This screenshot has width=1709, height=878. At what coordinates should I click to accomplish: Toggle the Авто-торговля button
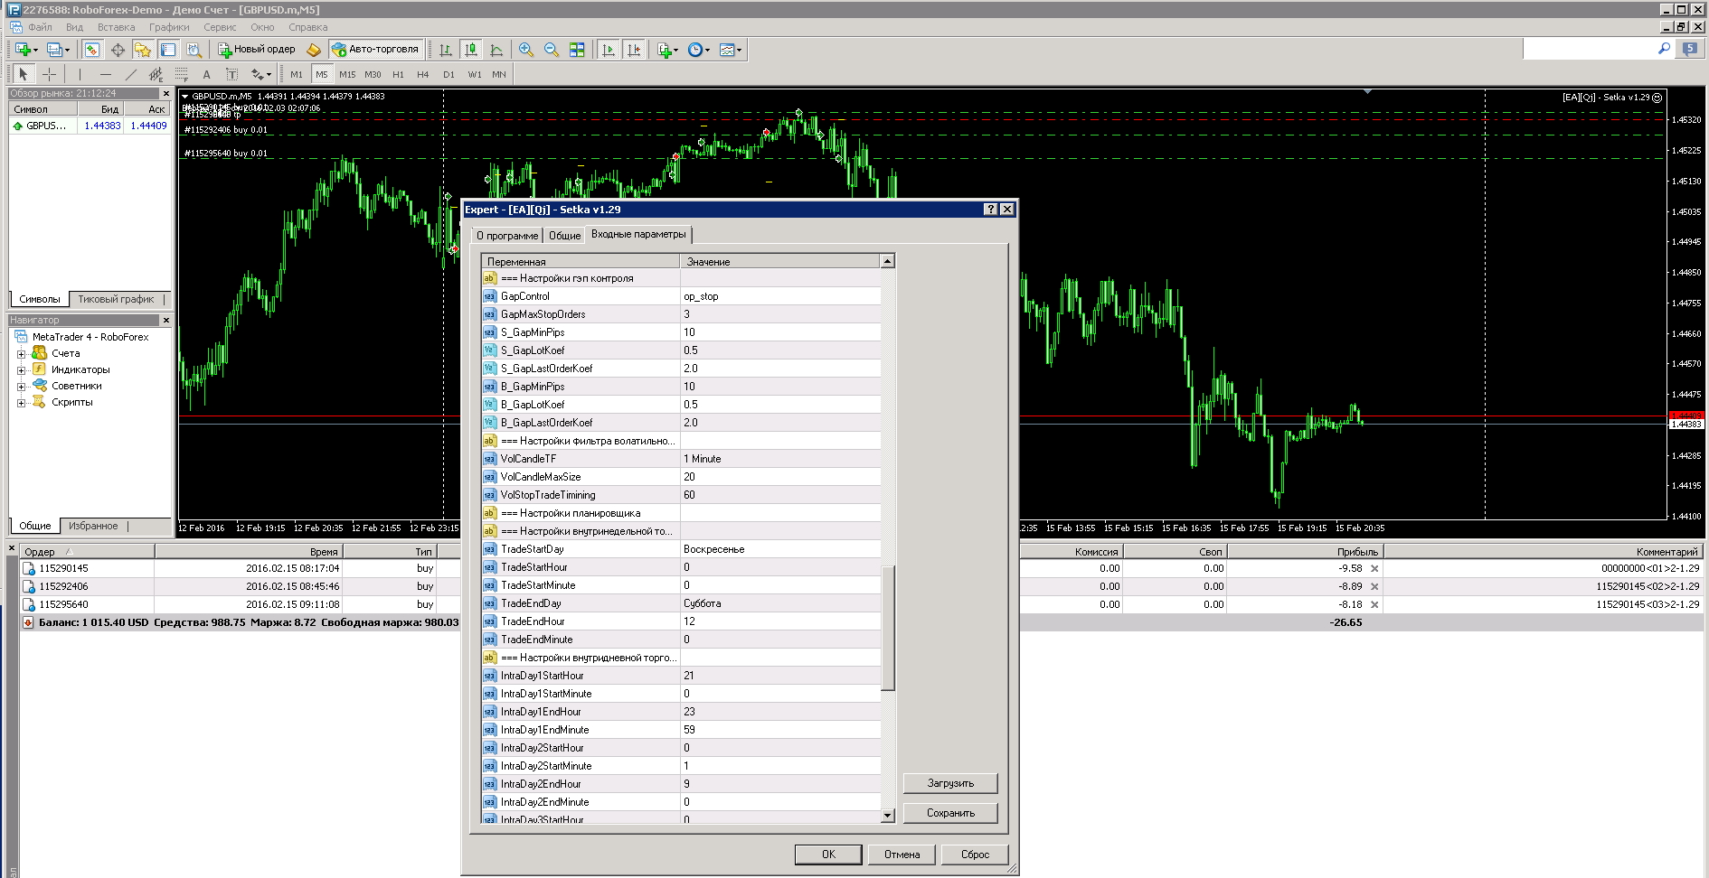pos(375,50)
